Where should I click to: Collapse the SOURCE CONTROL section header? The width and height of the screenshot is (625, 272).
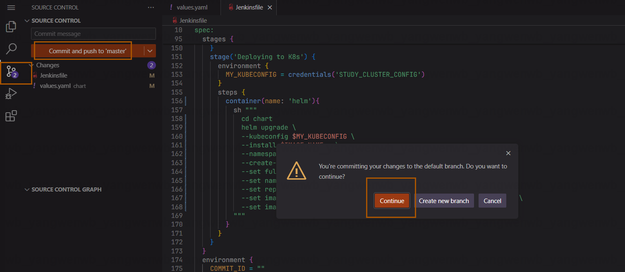56,21
